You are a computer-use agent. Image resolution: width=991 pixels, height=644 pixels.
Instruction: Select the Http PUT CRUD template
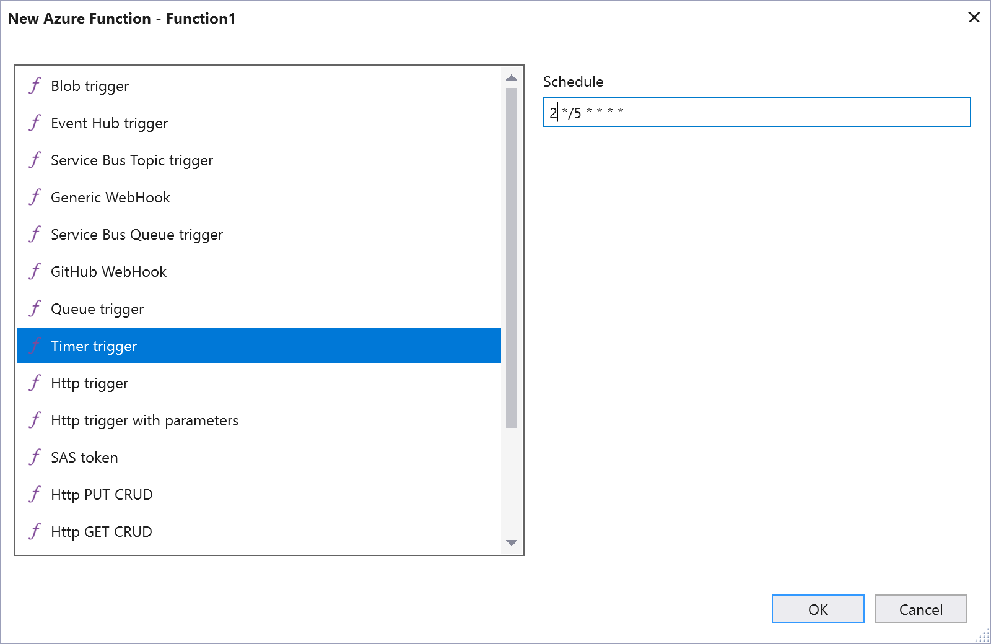pos(102,494)
